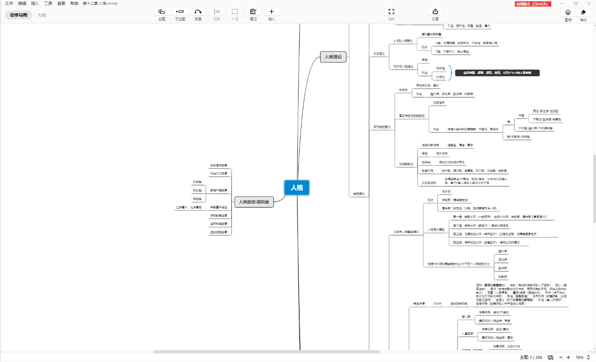Click the 子主题 (Subtopic) toolbar icon
This screenshot has height=362, width=596.
pyautogui.click(x=180, y=12)
